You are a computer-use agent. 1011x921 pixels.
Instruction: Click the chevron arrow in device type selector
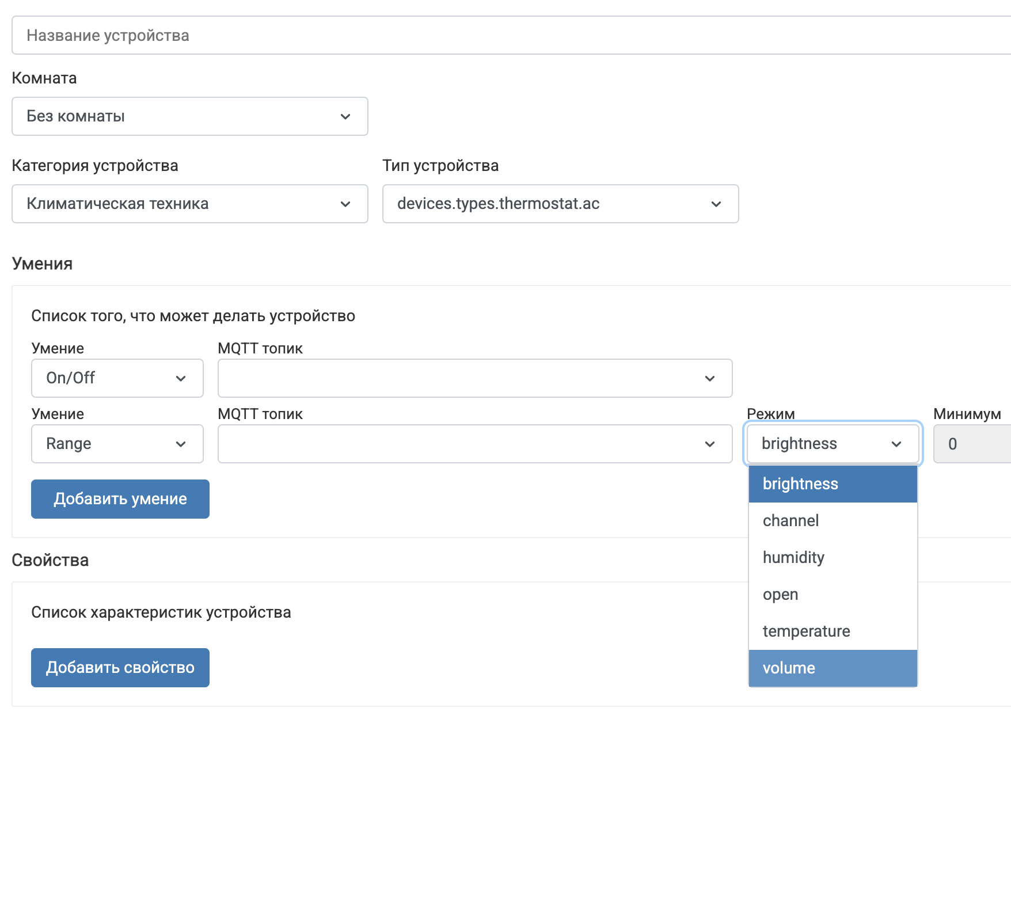[x=716, y=204]
